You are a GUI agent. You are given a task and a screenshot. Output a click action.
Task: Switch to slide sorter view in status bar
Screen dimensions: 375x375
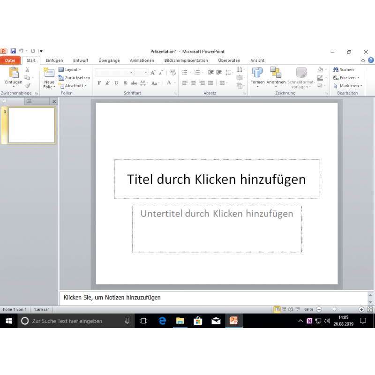284,309
